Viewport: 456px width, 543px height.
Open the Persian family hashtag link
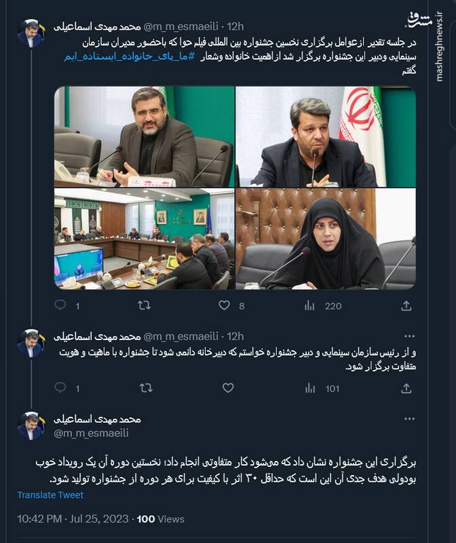click(130, 57)
